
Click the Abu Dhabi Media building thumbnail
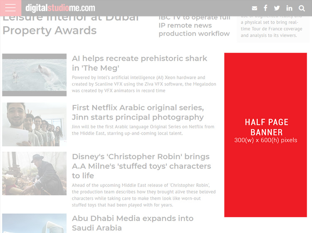35,223
